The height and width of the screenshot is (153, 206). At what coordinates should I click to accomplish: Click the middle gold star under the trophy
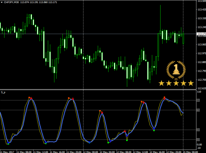pyautogui.click(x=176, y=83)
